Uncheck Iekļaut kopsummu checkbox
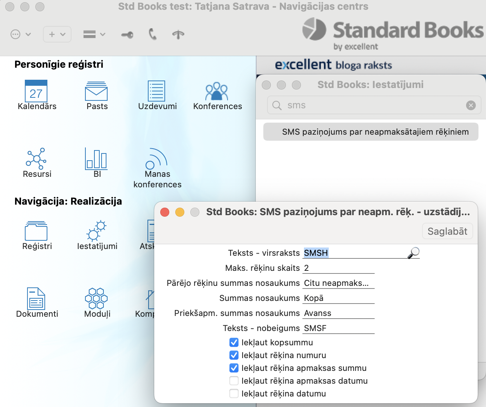The width and height of the screenshot is (486, 407). point(234,342)
